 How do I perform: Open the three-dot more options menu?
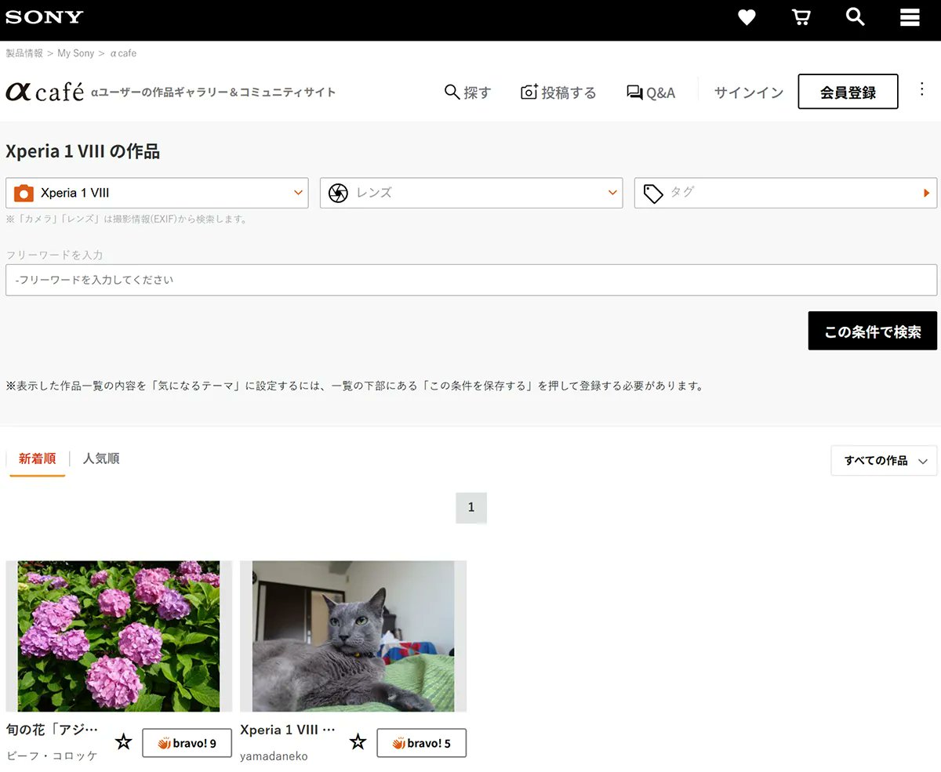(922, 89)
